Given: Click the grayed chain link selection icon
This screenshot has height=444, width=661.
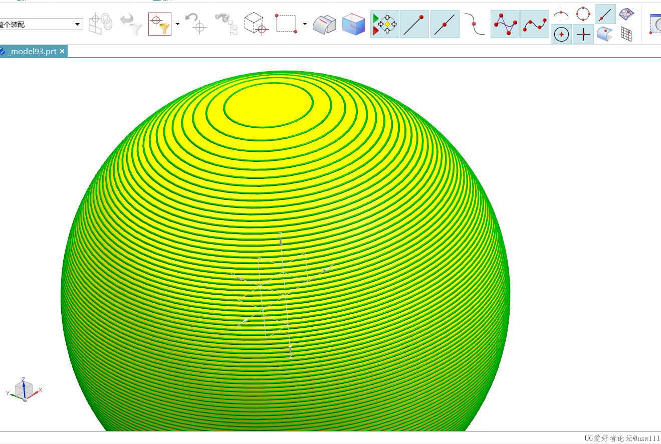Looking at the screenshot, I should point(101,24).
